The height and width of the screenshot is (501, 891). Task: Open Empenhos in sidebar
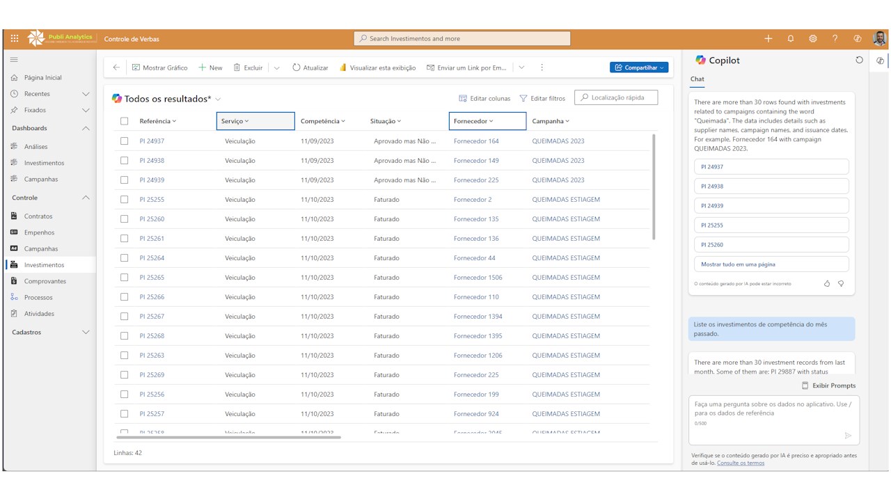tap(39, 232)
